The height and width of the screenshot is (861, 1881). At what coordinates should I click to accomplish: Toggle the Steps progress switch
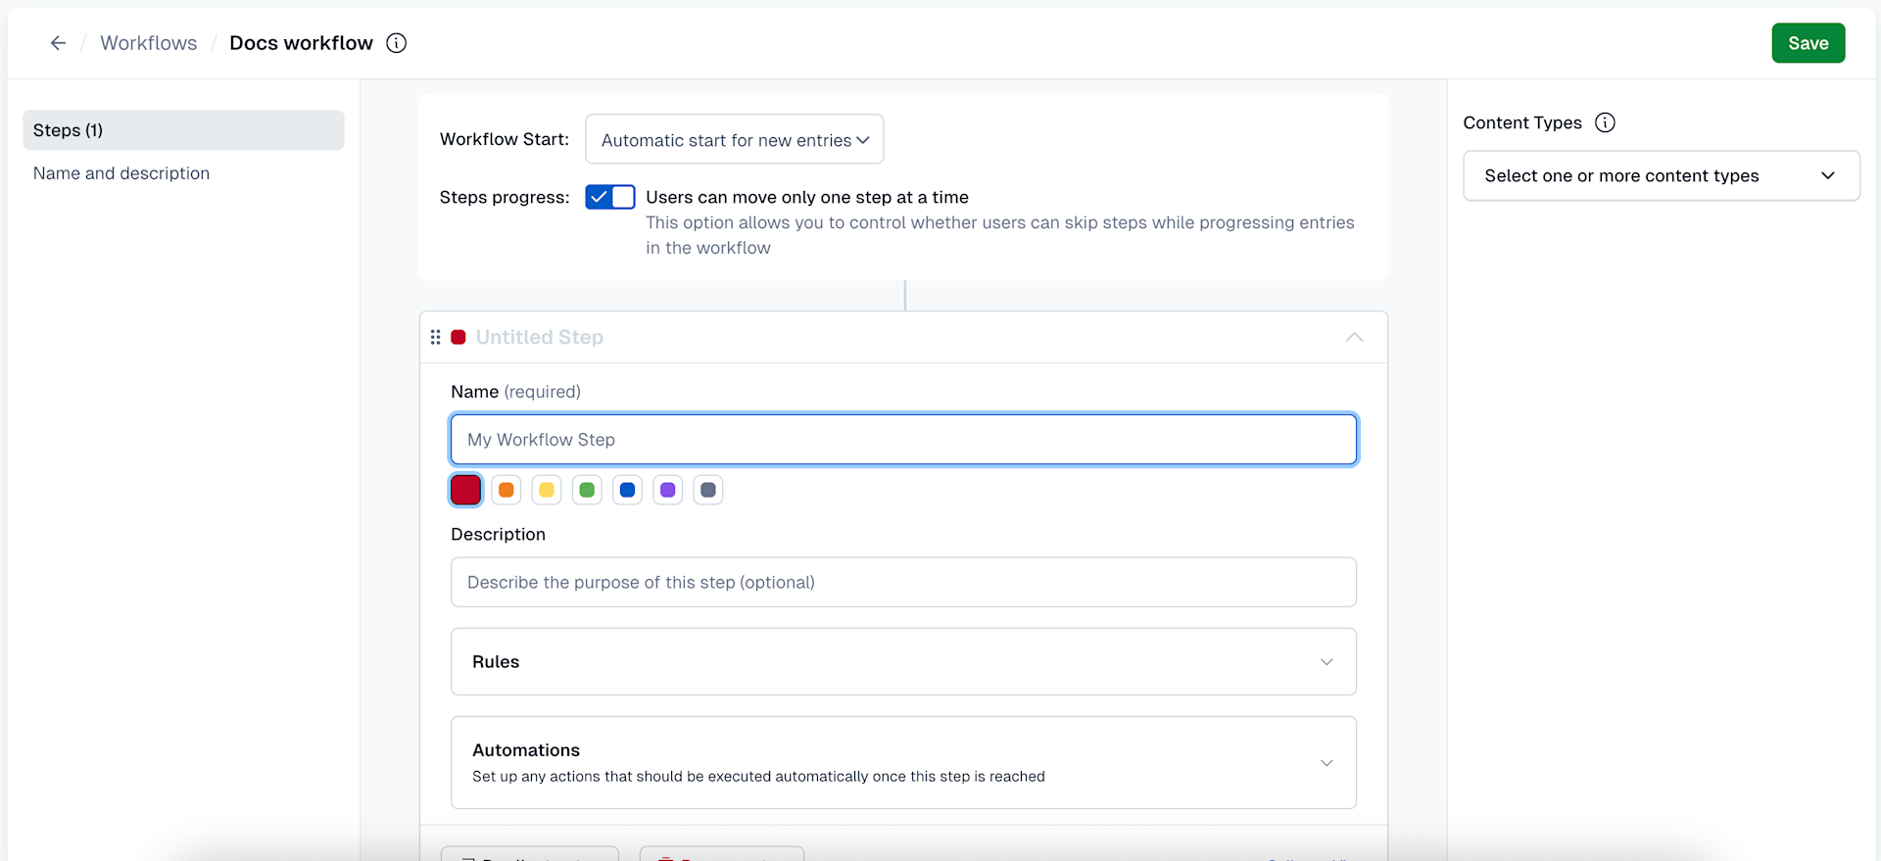click(610, 197)
